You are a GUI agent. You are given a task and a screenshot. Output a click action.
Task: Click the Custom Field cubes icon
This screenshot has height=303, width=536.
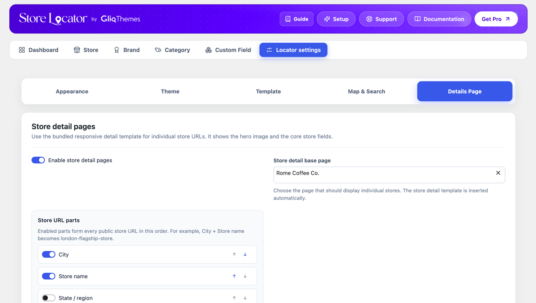pyautogui.click(x=209, y=50)
